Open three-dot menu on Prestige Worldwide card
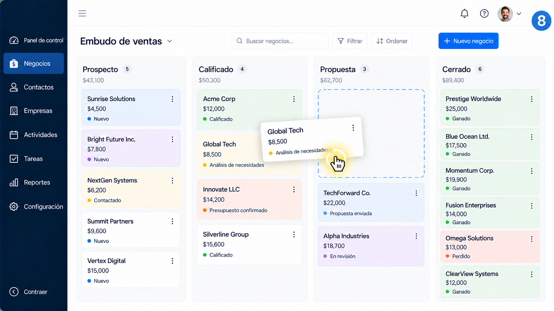 (531, 99)
